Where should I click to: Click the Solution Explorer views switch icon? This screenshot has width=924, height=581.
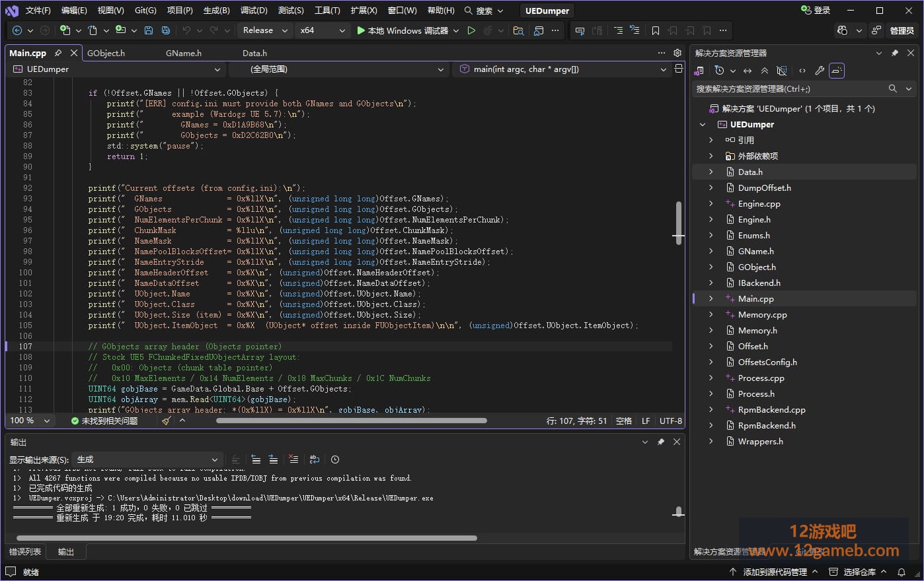[x=699, y=71]
